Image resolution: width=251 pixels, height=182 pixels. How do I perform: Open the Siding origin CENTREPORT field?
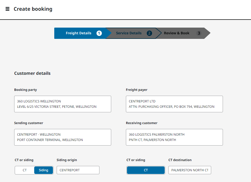pyautogui.click(x=78, y=170)
